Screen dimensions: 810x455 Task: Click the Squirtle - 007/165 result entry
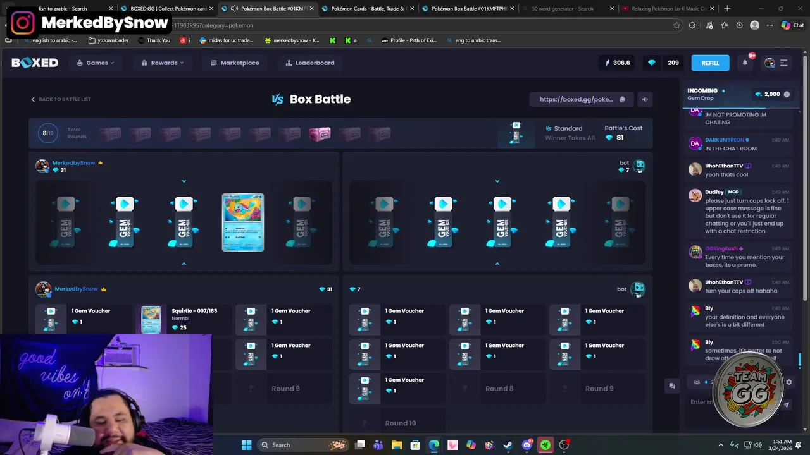182,319
